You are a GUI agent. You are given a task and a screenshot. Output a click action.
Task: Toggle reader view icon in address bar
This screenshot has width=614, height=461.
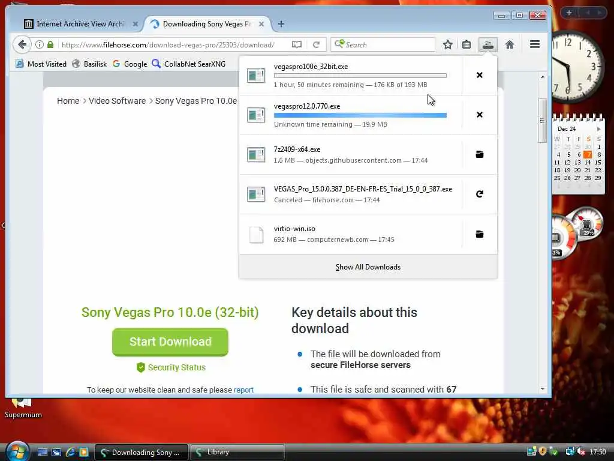tap(297, 44)
